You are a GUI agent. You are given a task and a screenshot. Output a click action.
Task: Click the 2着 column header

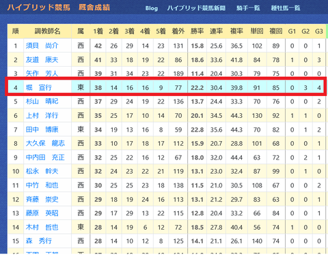(x=114, y=31)
